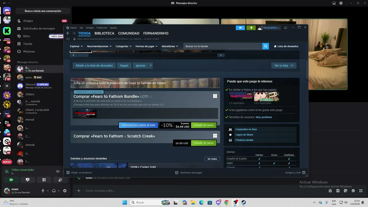This screenshot has height=207, width=368.
Task: Open Discord inbox icon in title bar
Action: [334, 3]
